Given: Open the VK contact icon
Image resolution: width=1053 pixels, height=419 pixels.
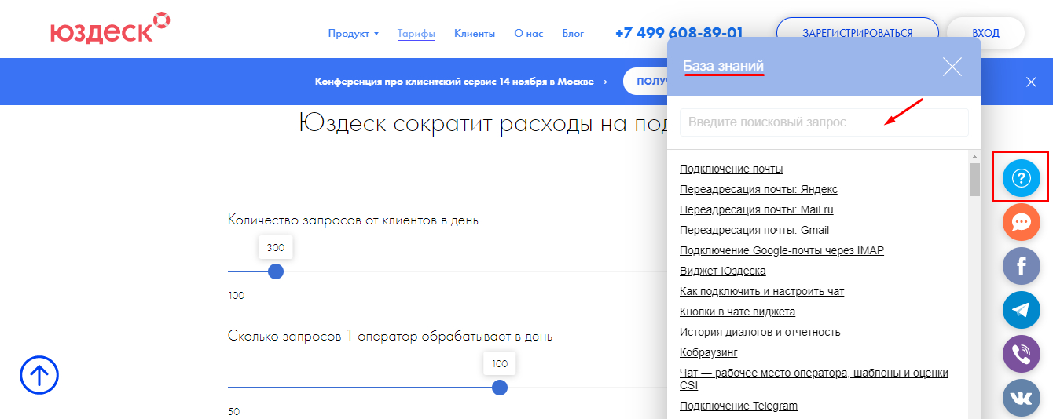Looking at the screenshot, I should click(1021, 398).
